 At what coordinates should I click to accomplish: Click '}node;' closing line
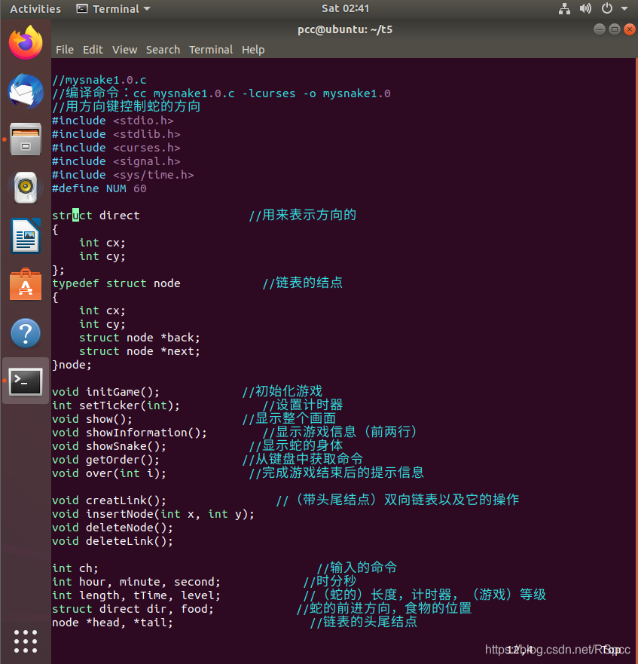(72, 365)
